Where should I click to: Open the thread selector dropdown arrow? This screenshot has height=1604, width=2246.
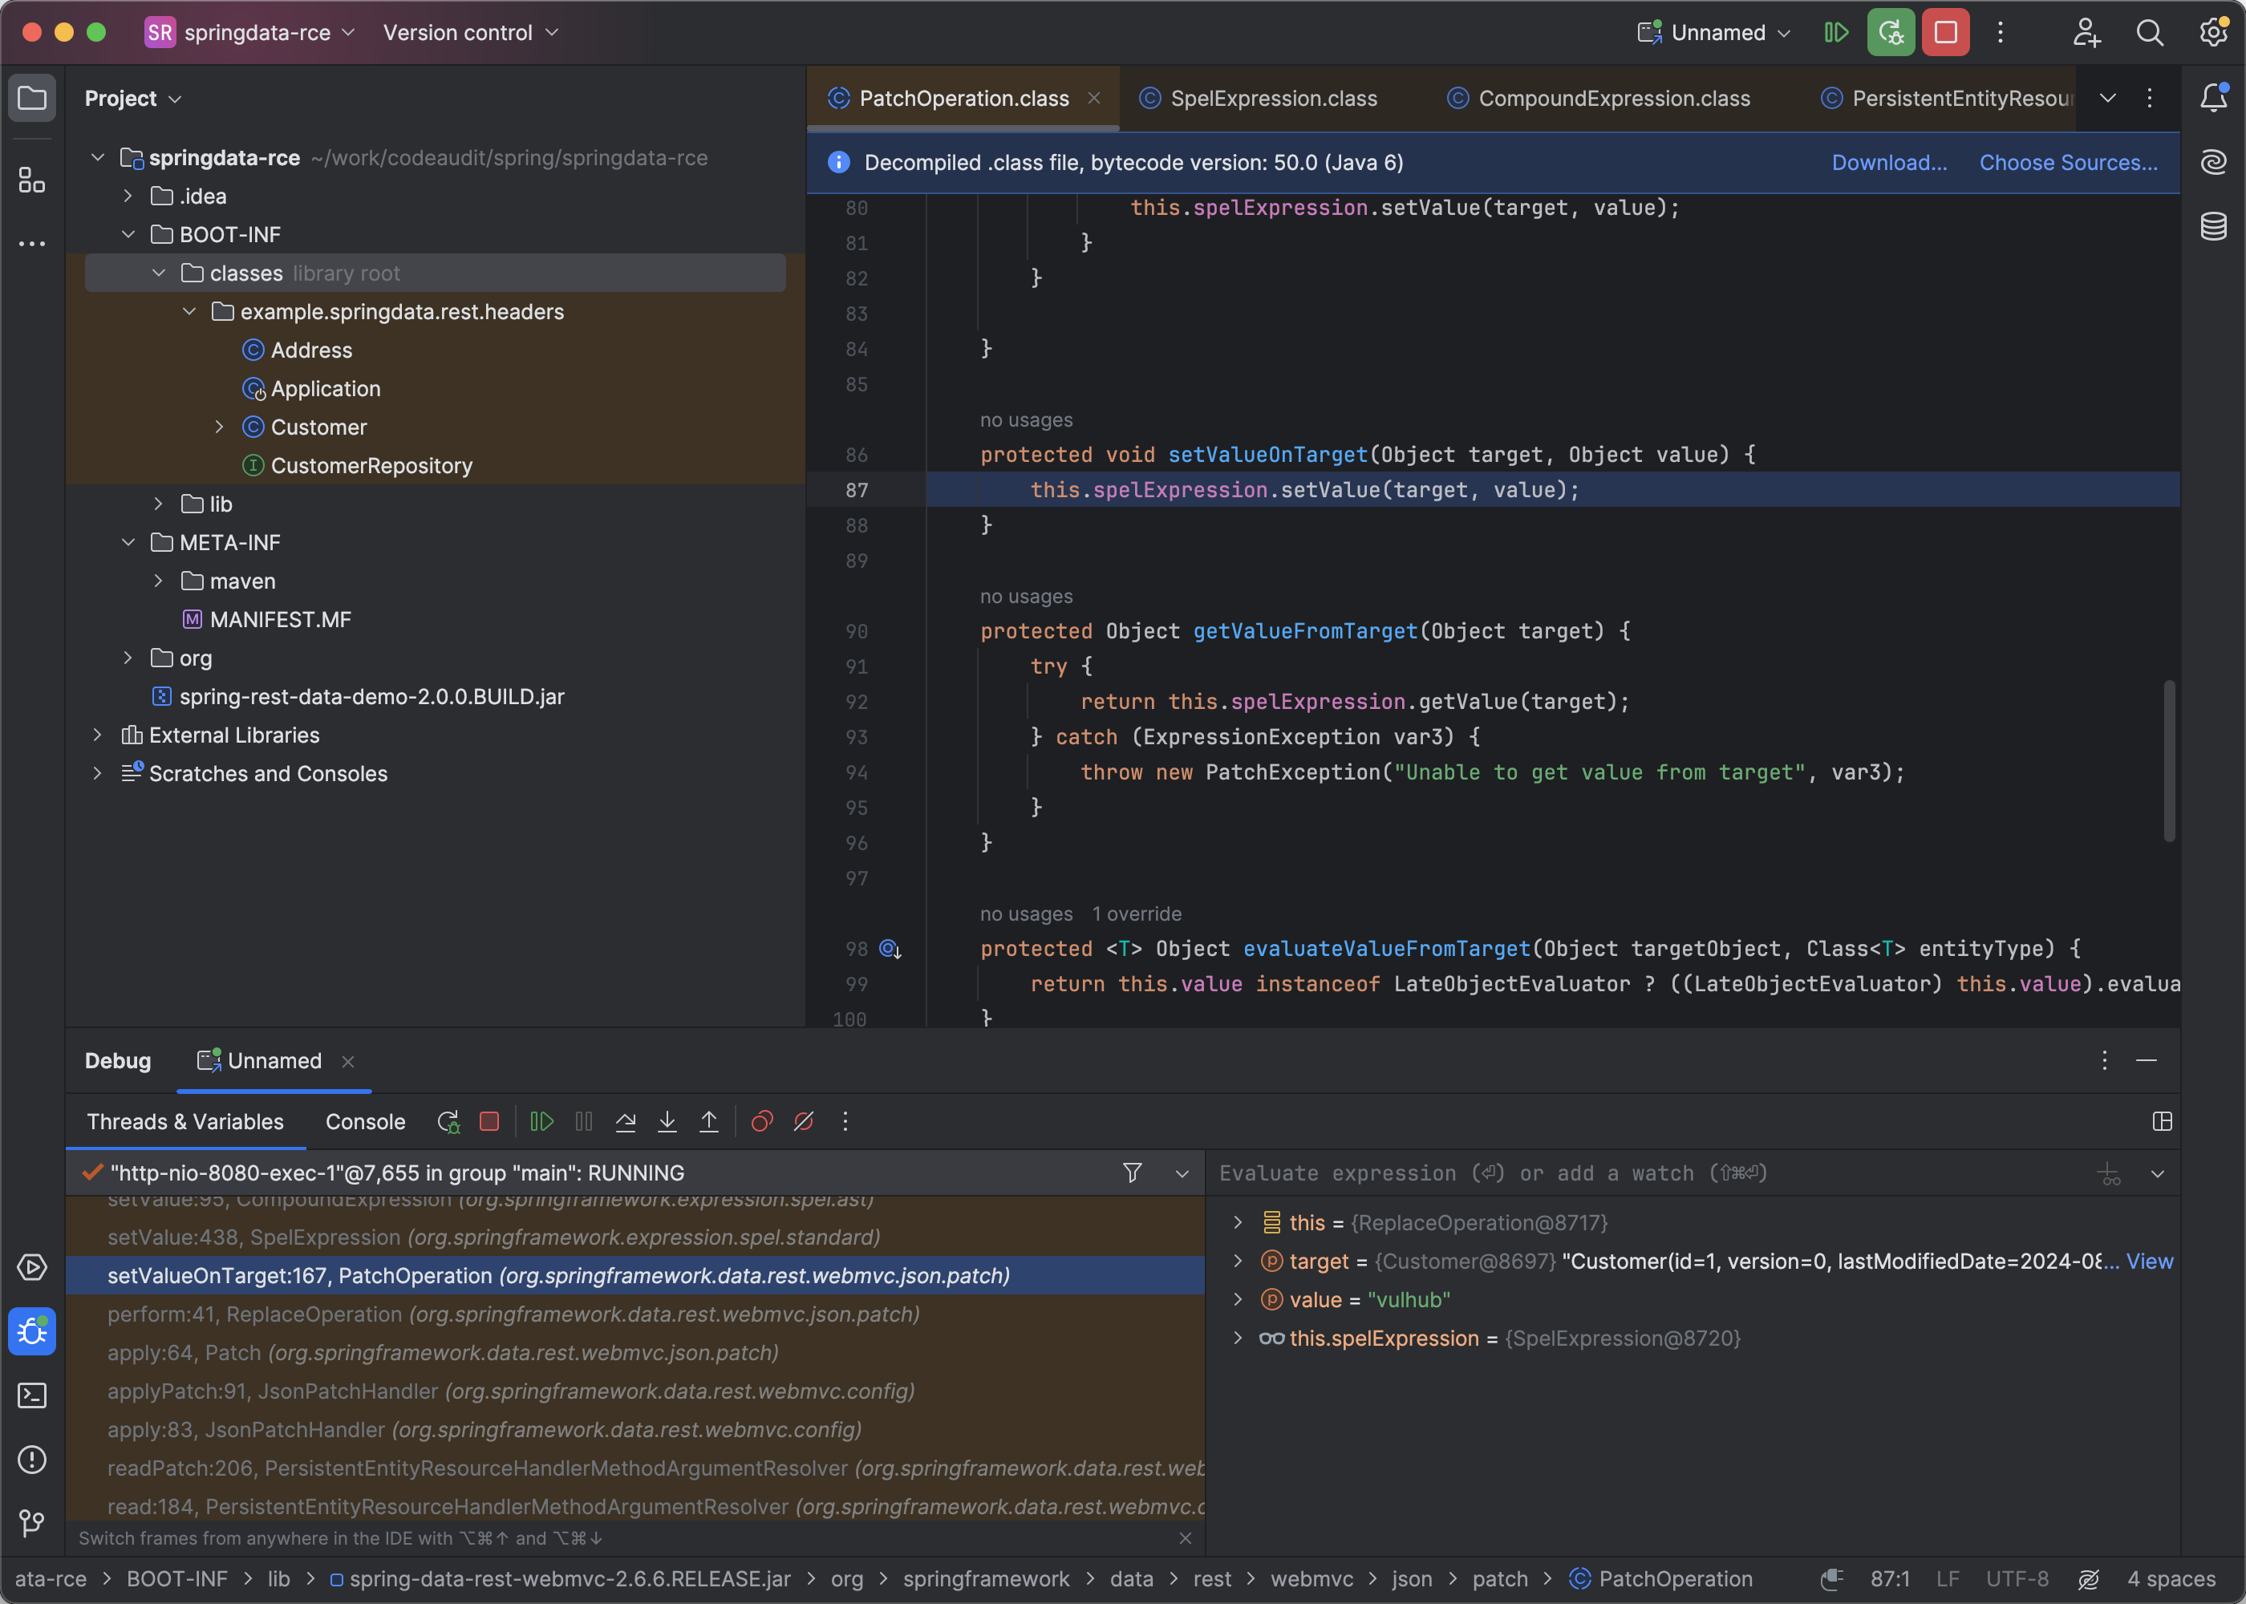coord(1182,1173)
